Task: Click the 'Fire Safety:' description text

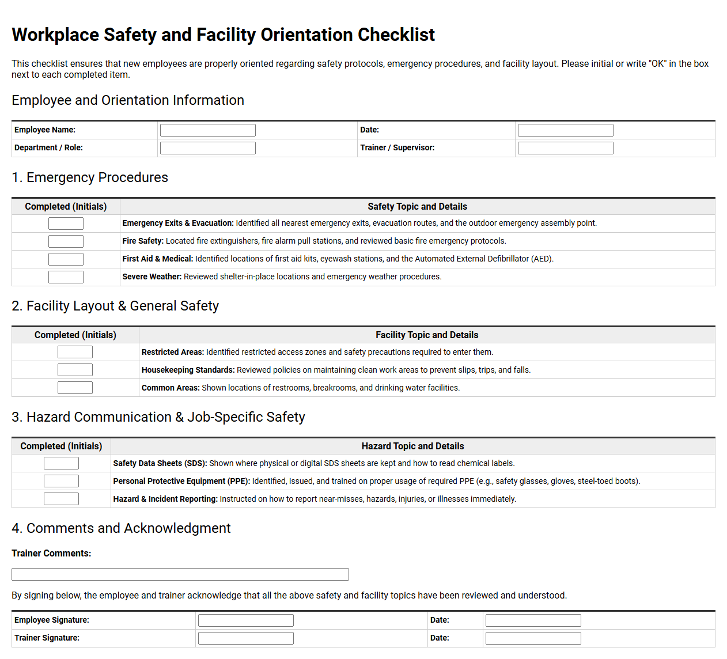Action: pos(314,241)
